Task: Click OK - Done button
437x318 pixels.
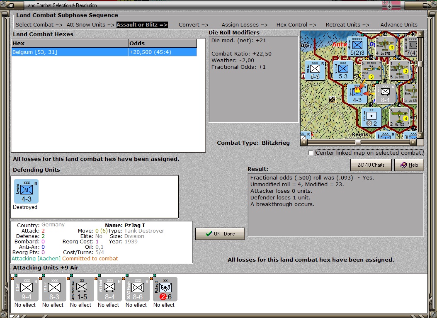Action: pyautogui.click(x=220, y=234)
